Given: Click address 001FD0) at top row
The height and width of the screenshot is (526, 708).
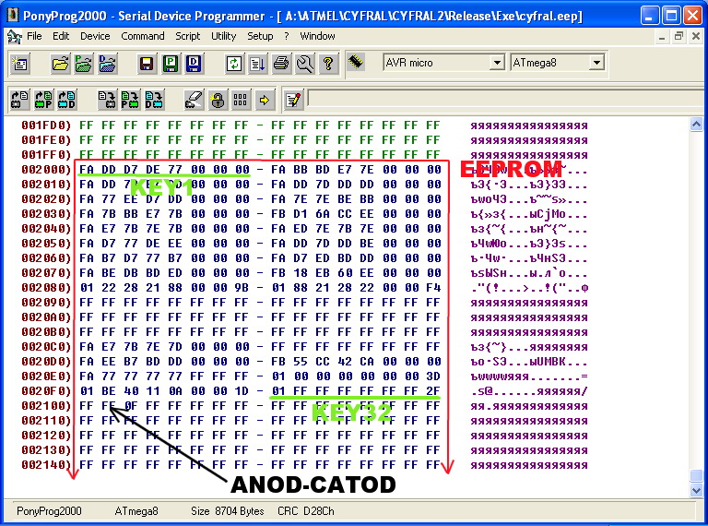Looking at the screenshot, I should click(x=46, y=126).
